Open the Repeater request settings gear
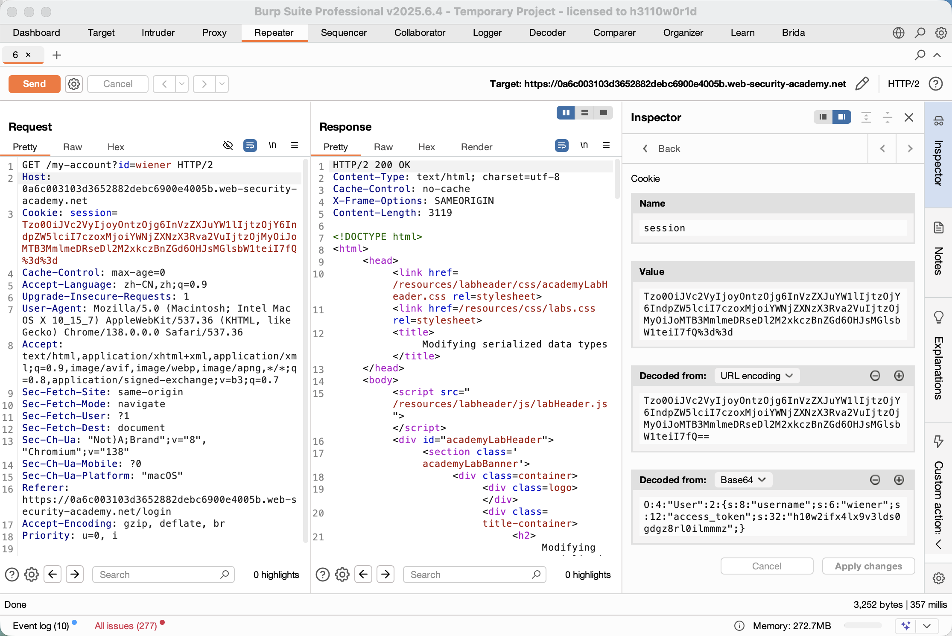Image resolution: width=952 pixels, height=636 pixels. [74, 84]
